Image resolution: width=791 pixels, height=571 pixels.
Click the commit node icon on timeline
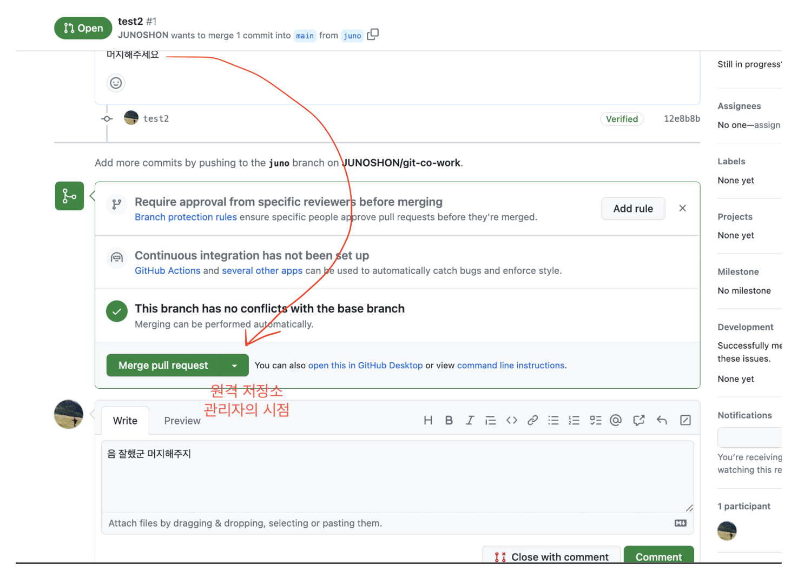tap(107, 118)
